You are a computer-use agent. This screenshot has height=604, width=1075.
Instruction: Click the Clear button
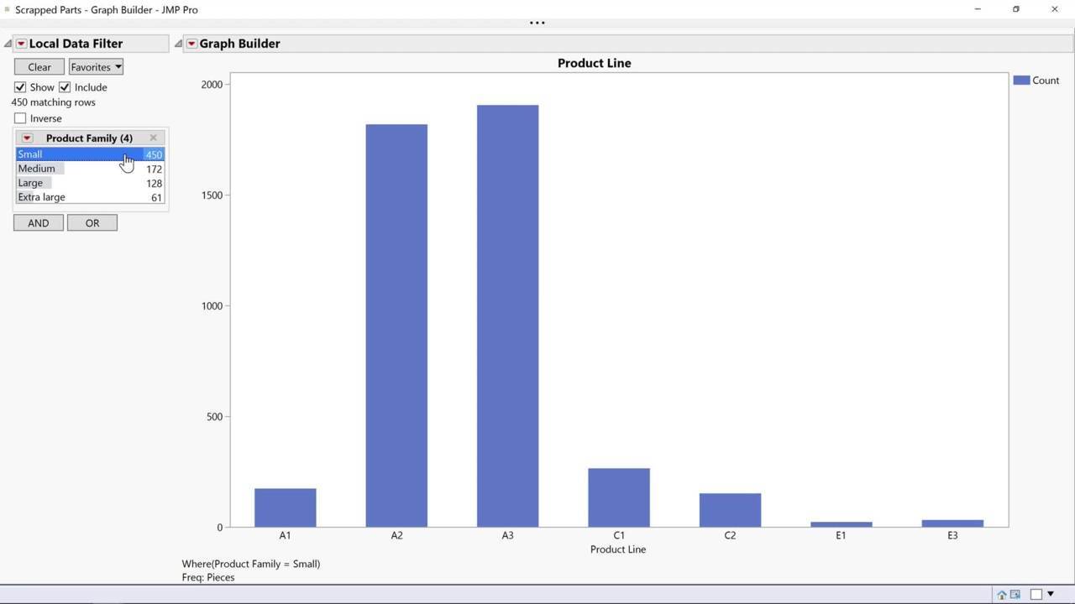pyautogui.click(x=39, y=67)
